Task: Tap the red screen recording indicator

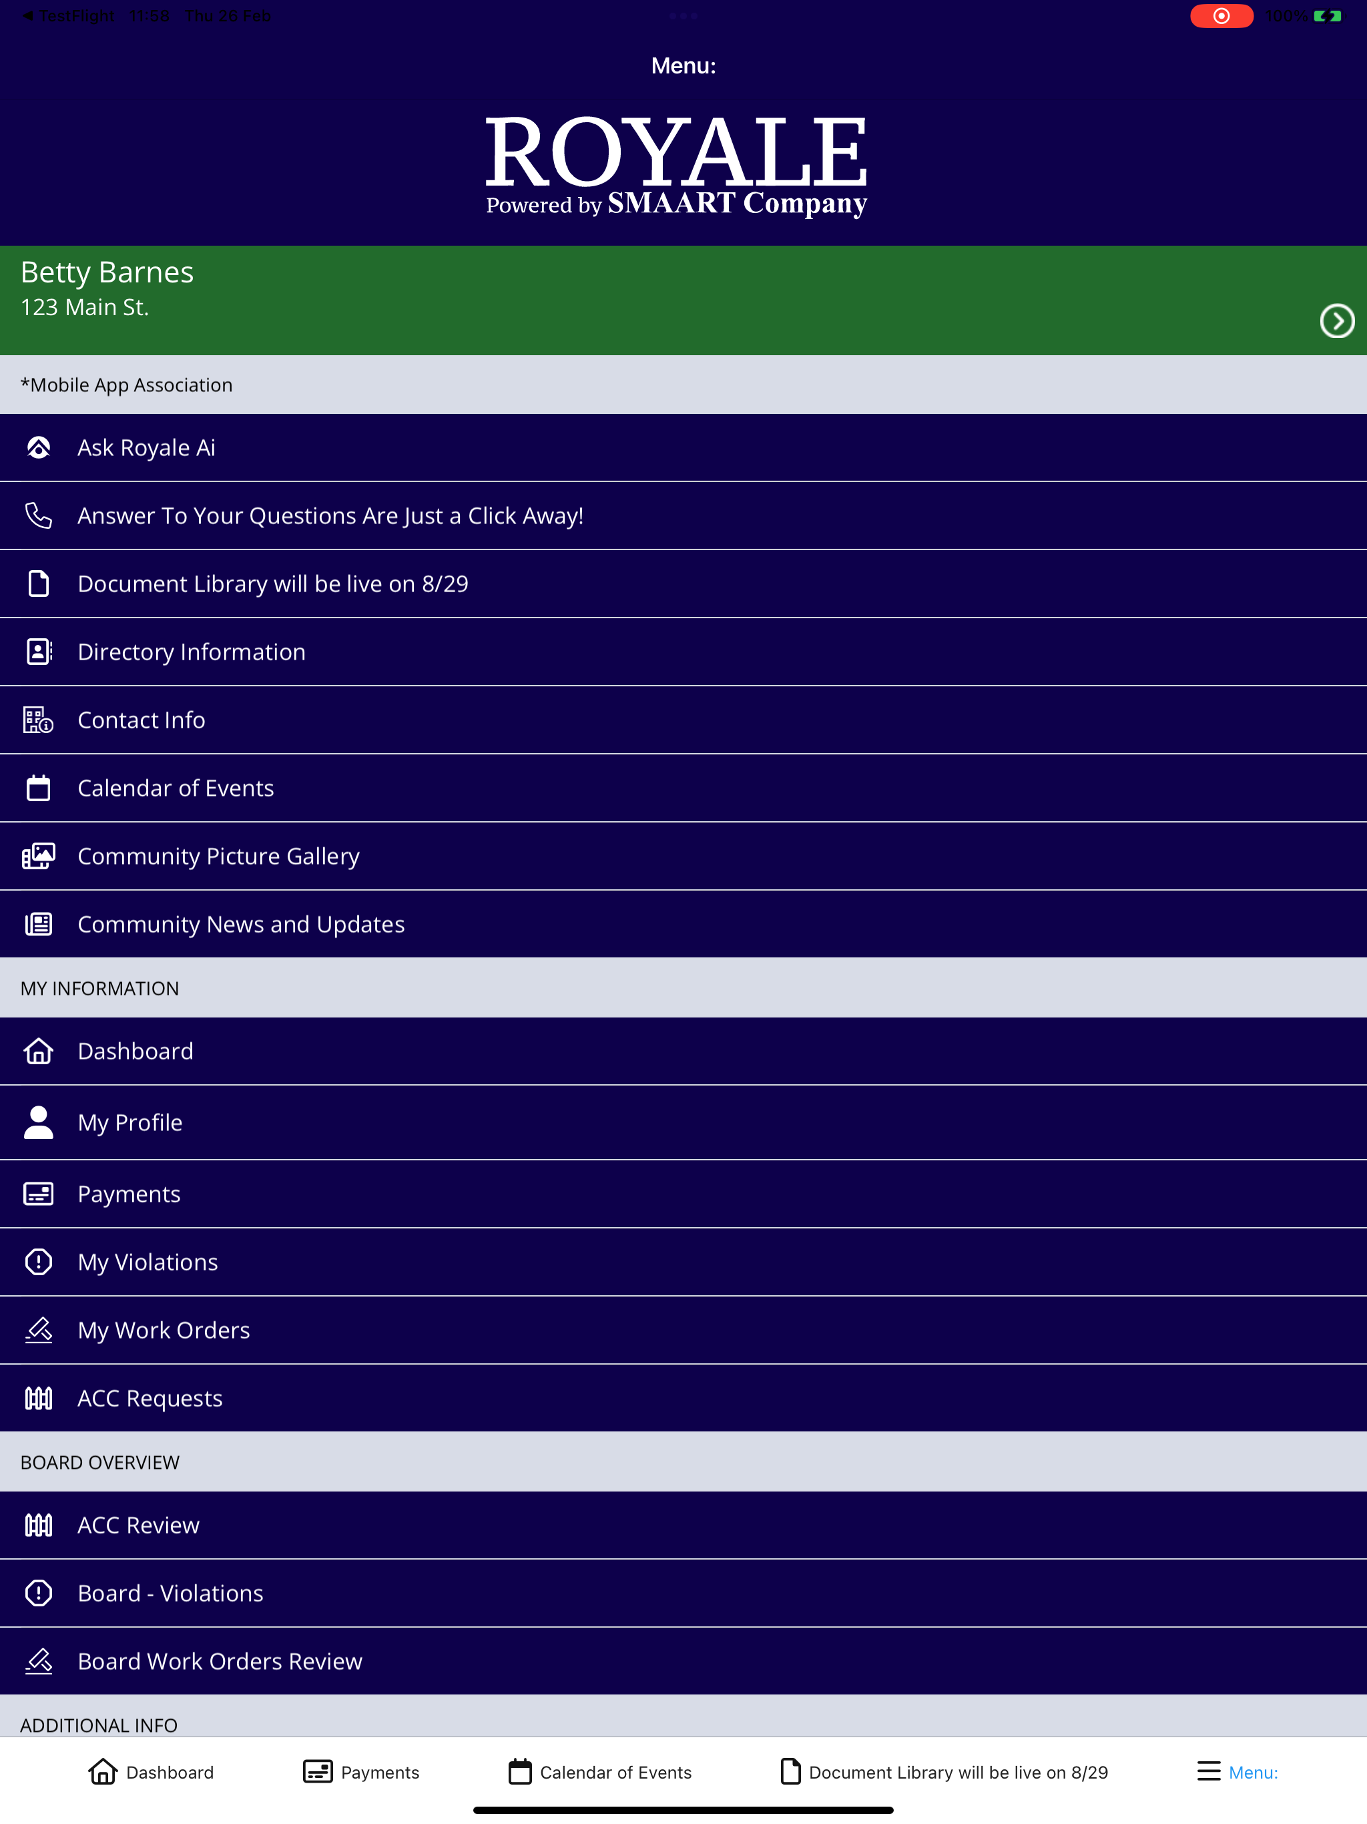Action: pyautogui.click(x=1221, y=15)
